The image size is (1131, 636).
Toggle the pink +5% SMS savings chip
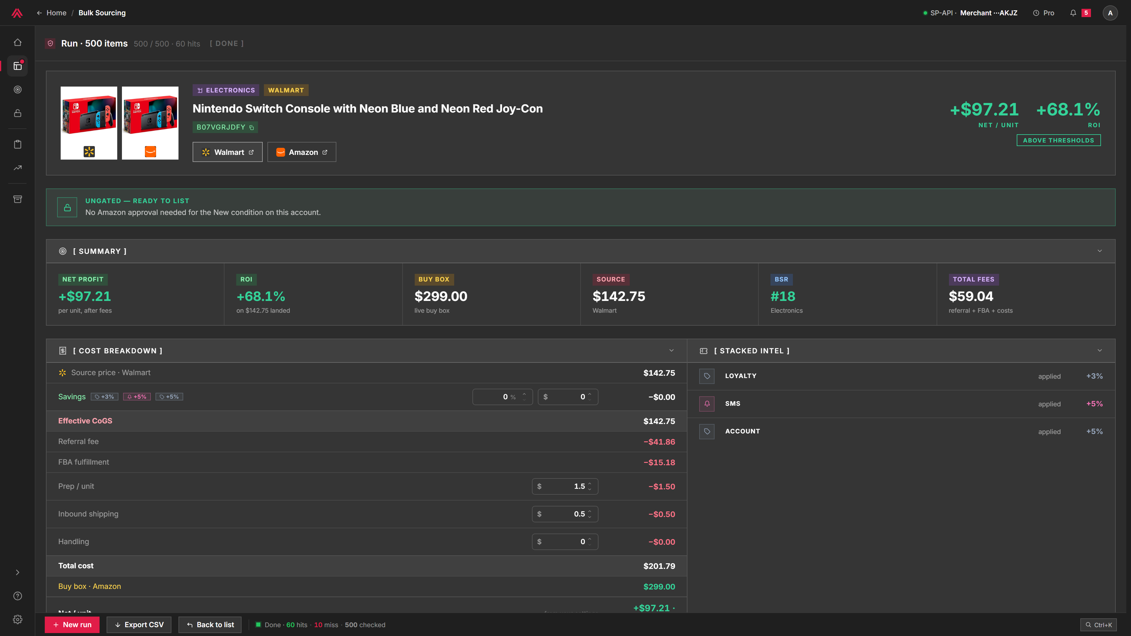point(137,397)
